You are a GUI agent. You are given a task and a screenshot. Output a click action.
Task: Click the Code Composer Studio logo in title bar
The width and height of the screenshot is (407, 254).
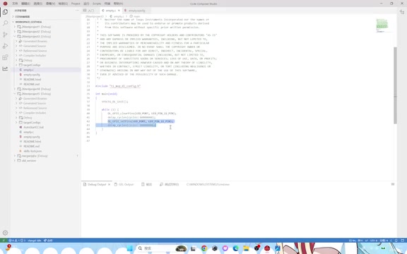[x=5, y=4]
